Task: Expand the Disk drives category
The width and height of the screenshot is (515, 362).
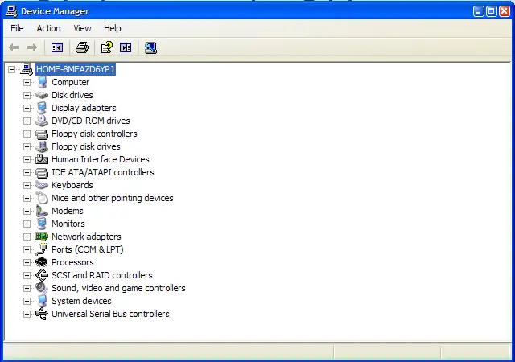Action: point(27,95)
